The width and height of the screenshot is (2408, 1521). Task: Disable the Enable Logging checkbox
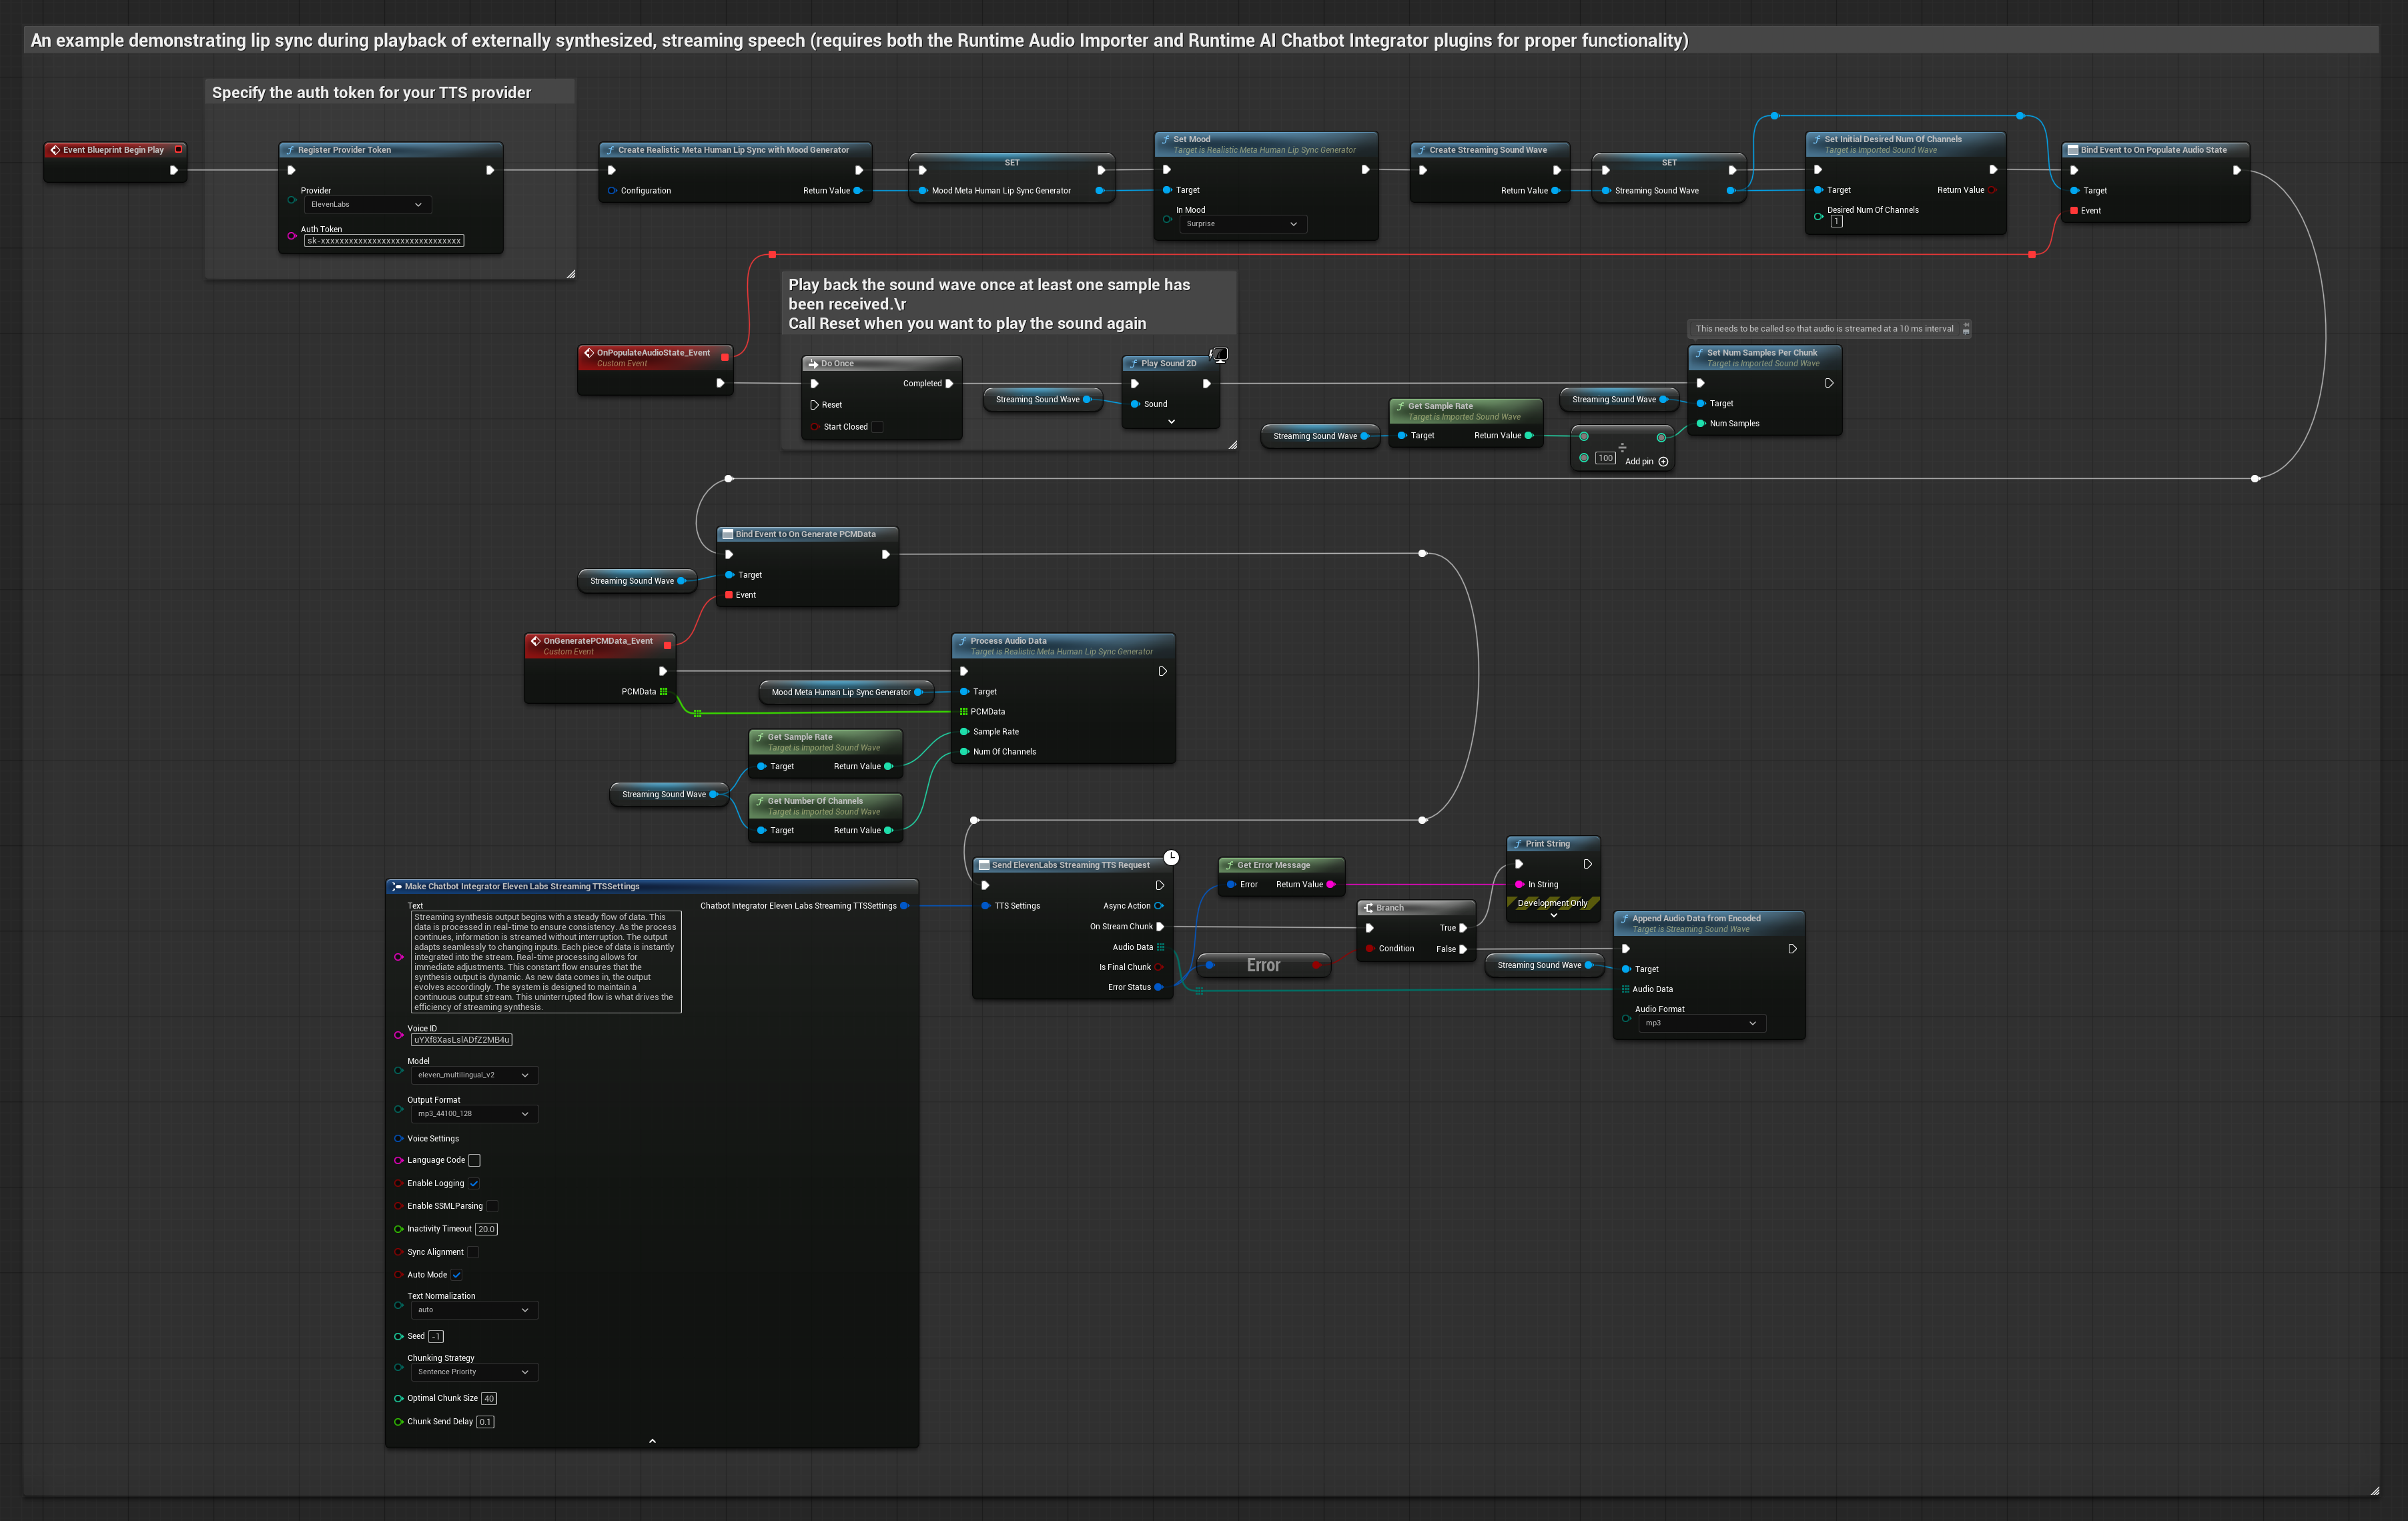point(474,1184)
